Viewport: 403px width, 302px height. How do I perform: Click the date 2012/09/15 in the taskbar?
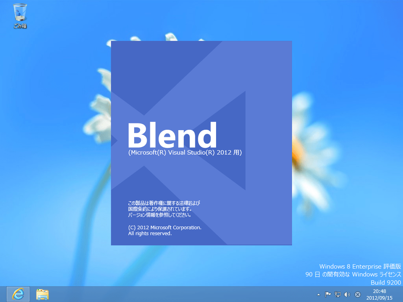(379, 298)
